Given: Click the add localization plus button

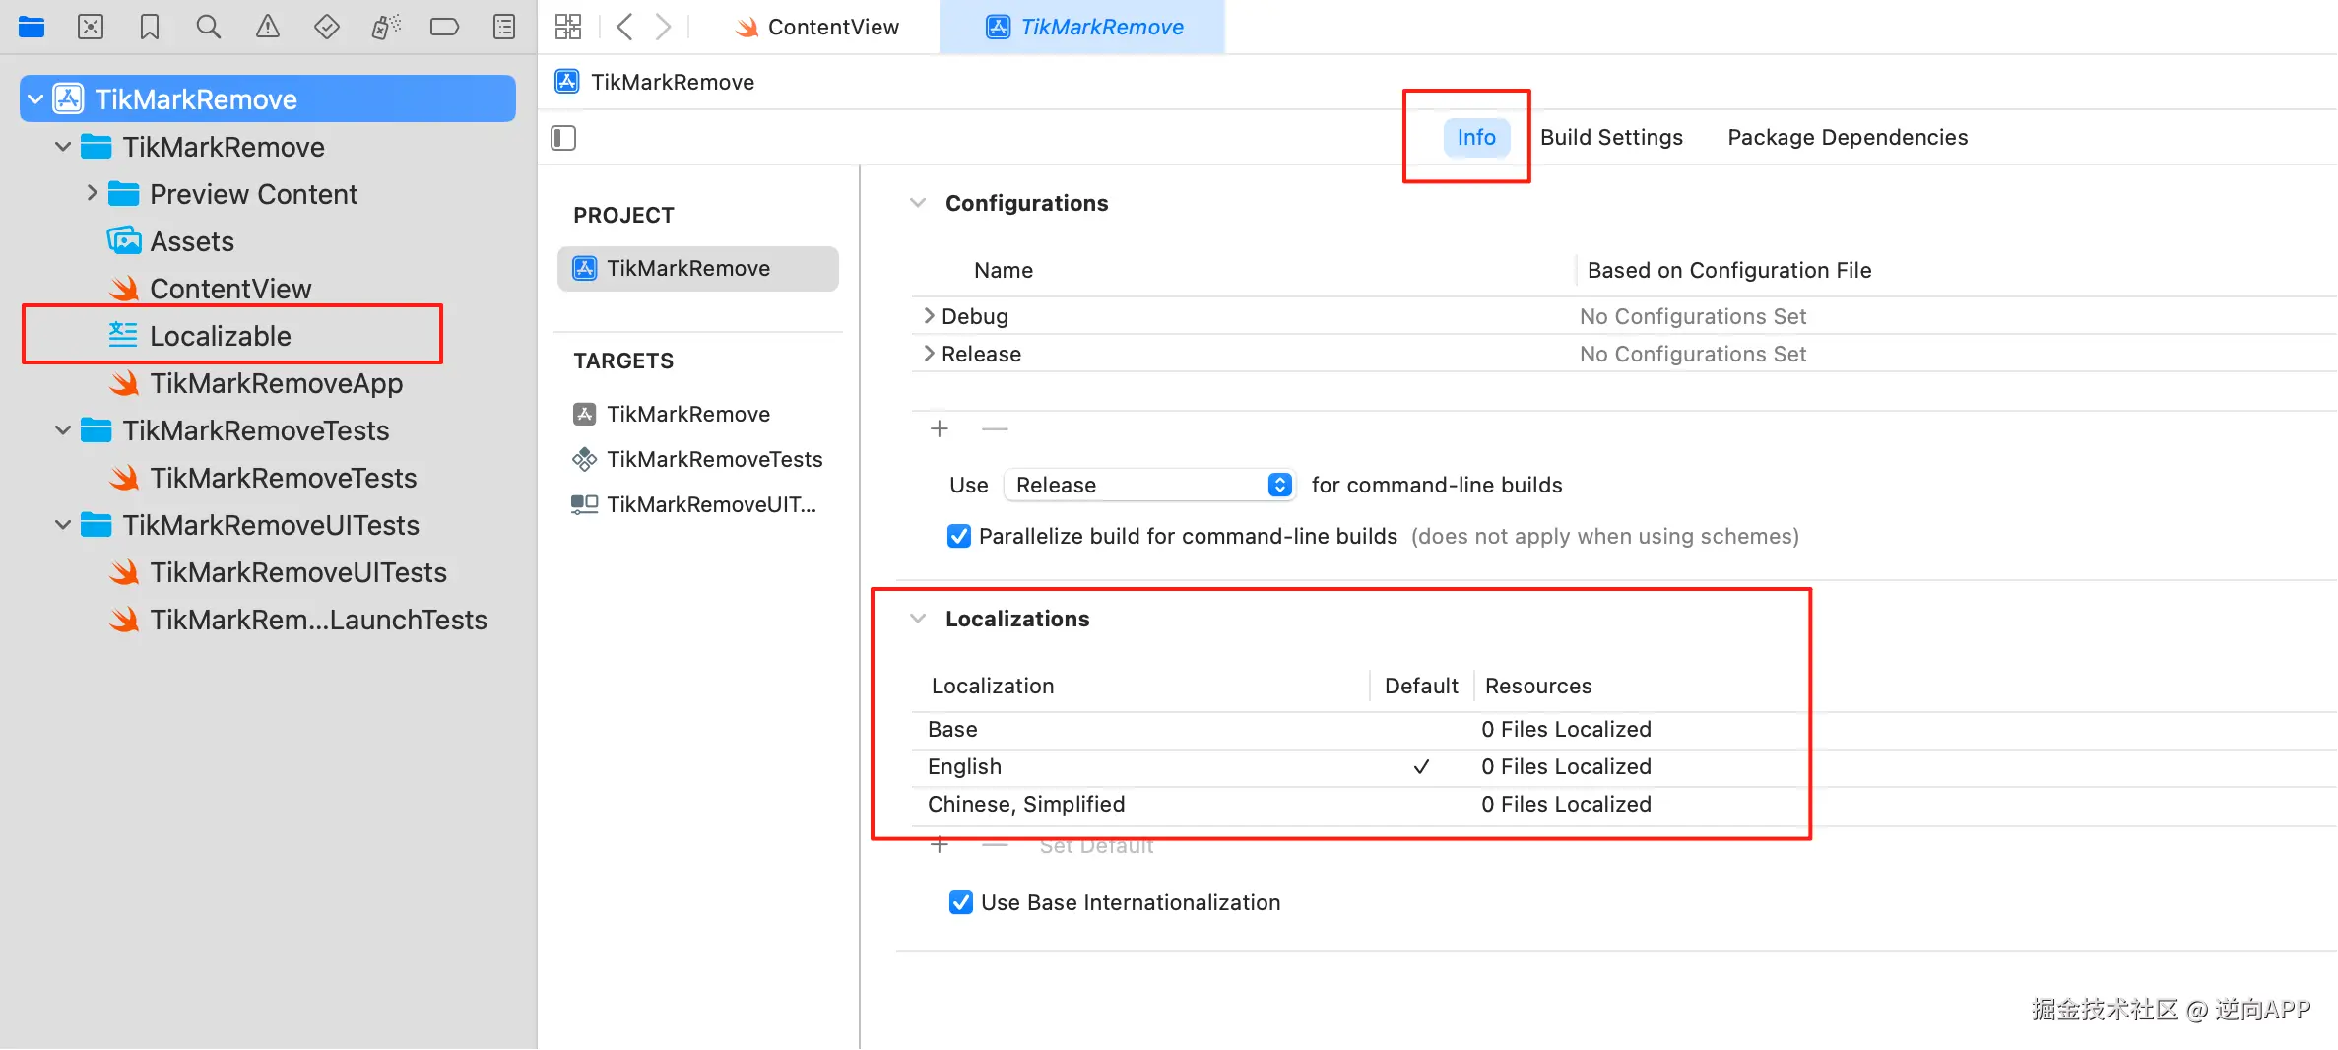Looking at the screenshot, I should (x=940, y=845).
